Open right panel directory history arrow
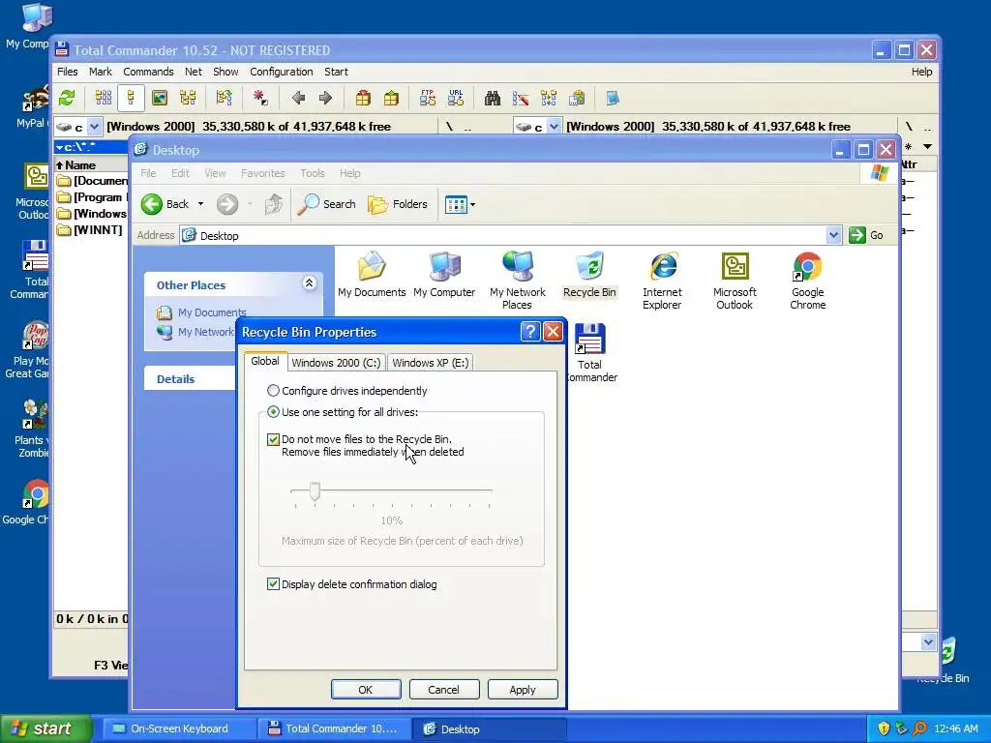The width and height of the screenshot is (991, 743). tap(927, 147)
